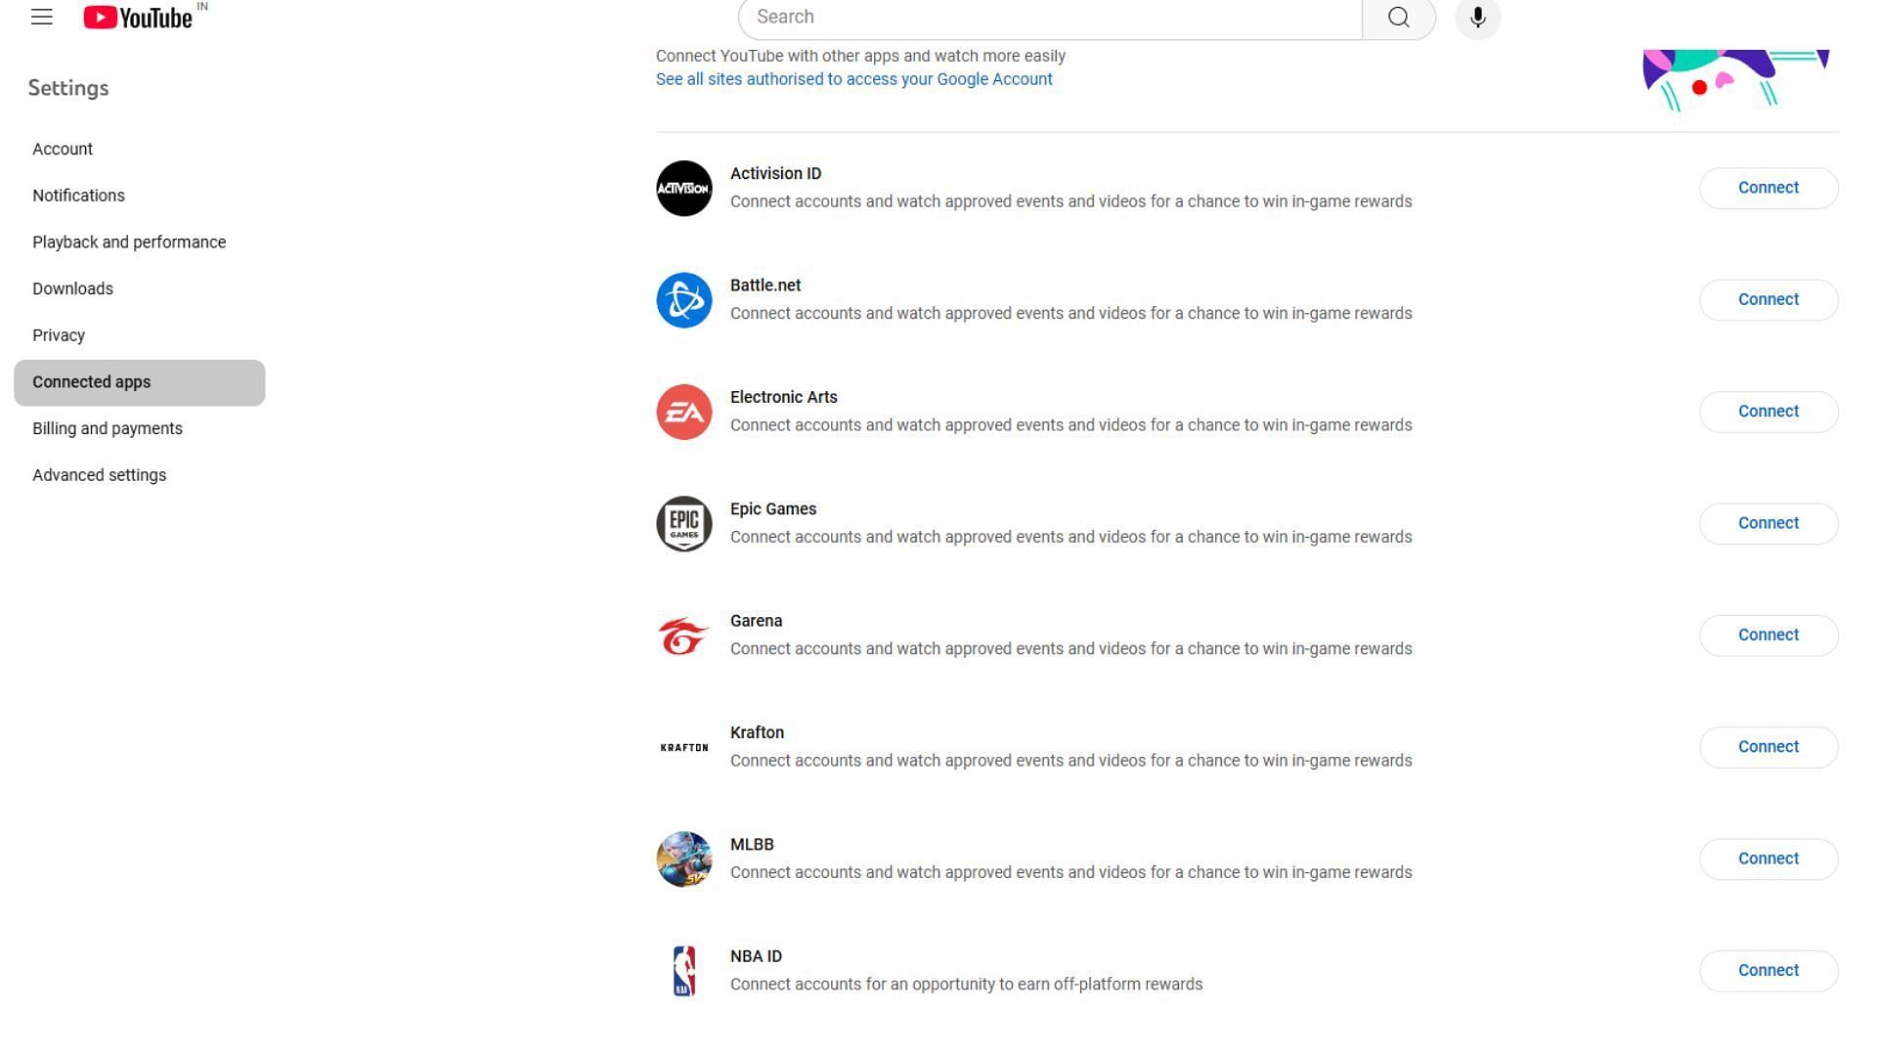
Task: Click the Electronic Arts app icon
Action: pos(683,412)
